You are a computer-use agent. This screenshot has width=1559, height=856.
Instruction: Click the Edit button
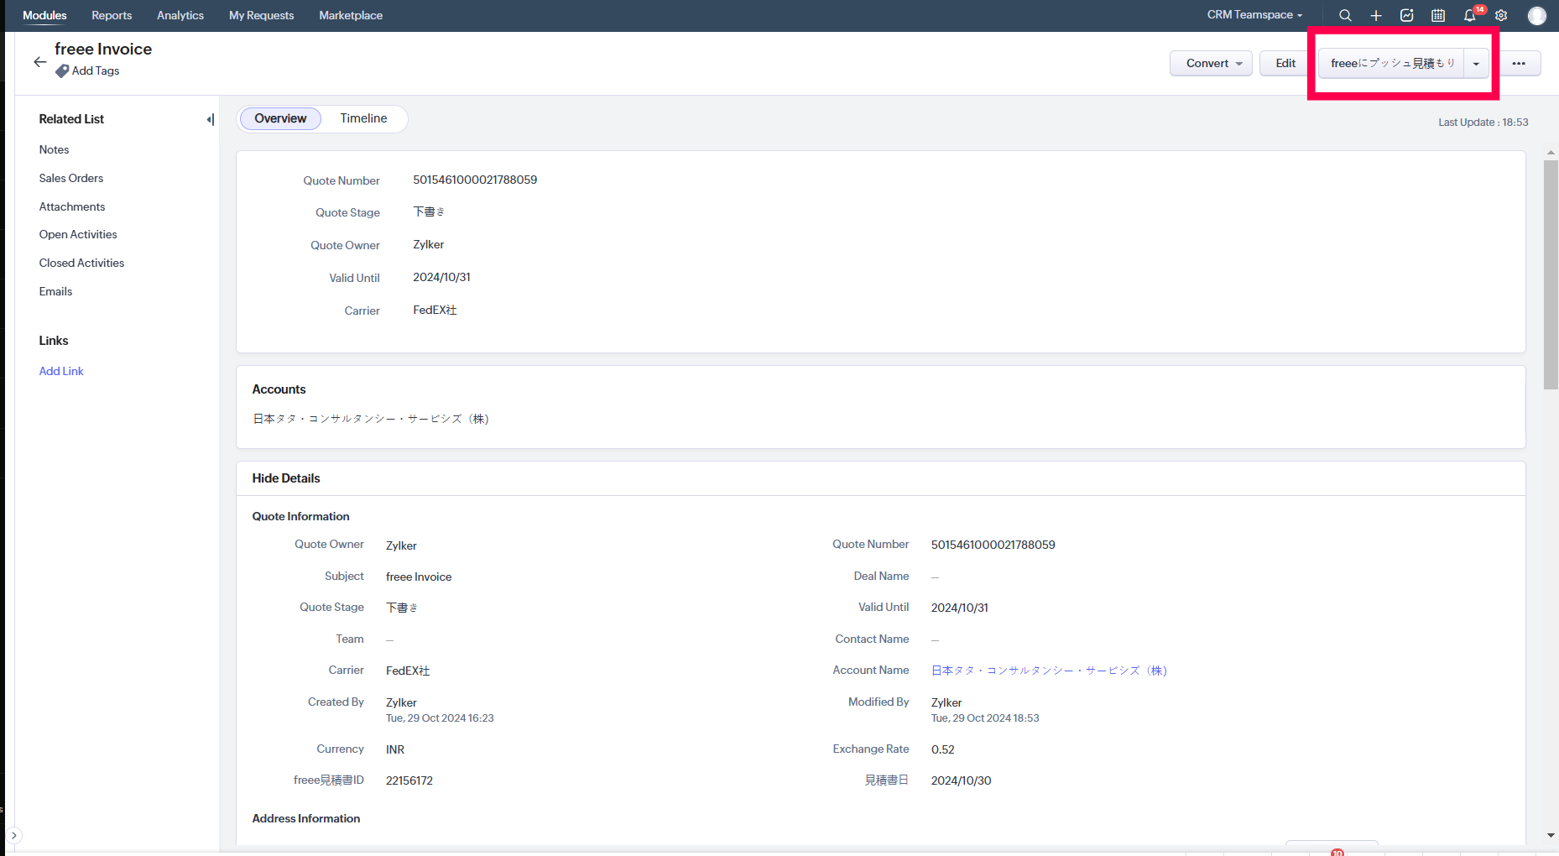1285,63
